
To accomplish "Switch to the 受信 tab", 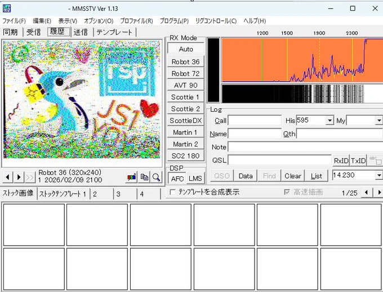I will point(34,32).
